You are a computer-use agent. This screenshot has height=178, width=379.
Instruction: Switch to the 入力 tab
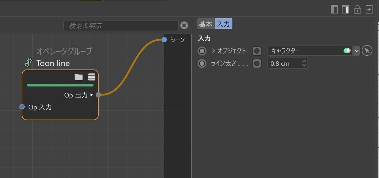[224, 24]
